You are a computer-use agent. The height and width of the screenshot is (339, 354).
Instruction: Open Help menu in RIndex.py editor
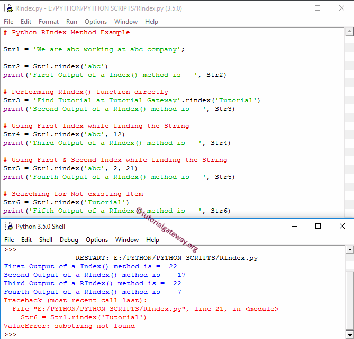click(151, 22)
